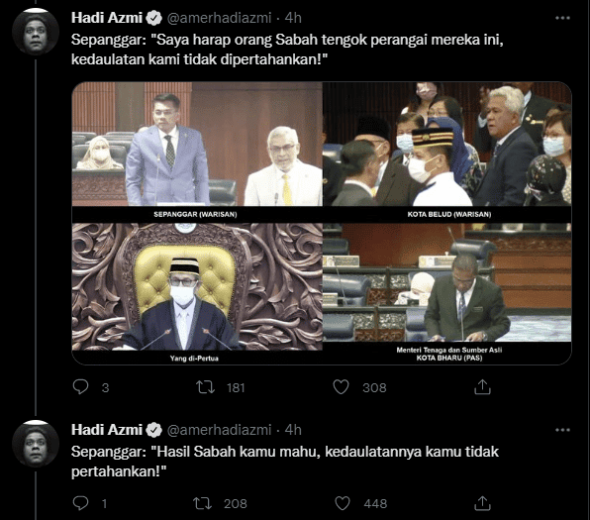Reply to the first Sepanggar tweet

[80, 387]
